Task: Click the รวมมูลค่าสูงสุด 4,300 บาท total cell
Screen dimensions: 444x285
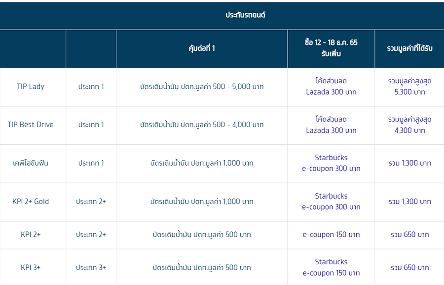Action: point(409,125)
